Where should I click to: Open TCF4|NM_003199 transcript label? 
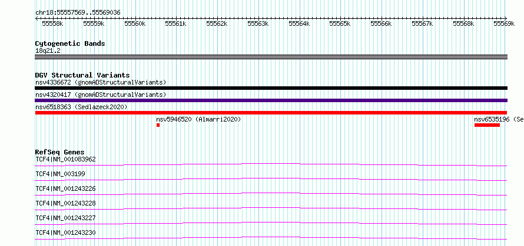61,174
